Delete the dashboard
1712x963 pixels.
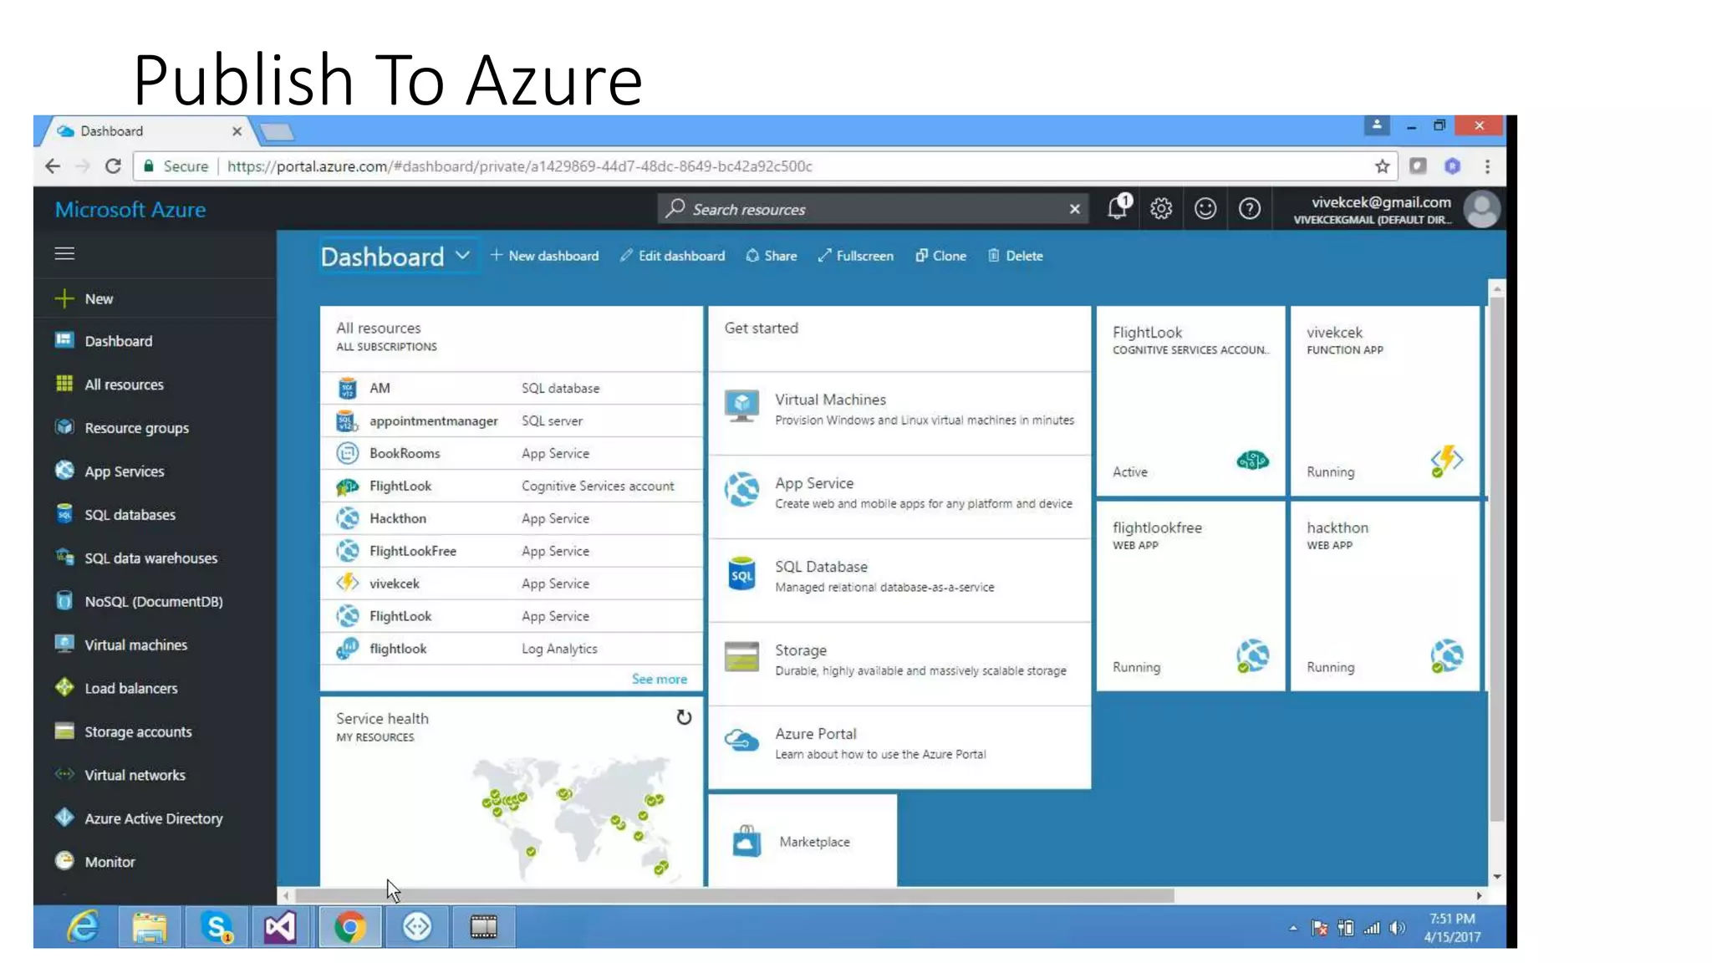pos(1016,256)
